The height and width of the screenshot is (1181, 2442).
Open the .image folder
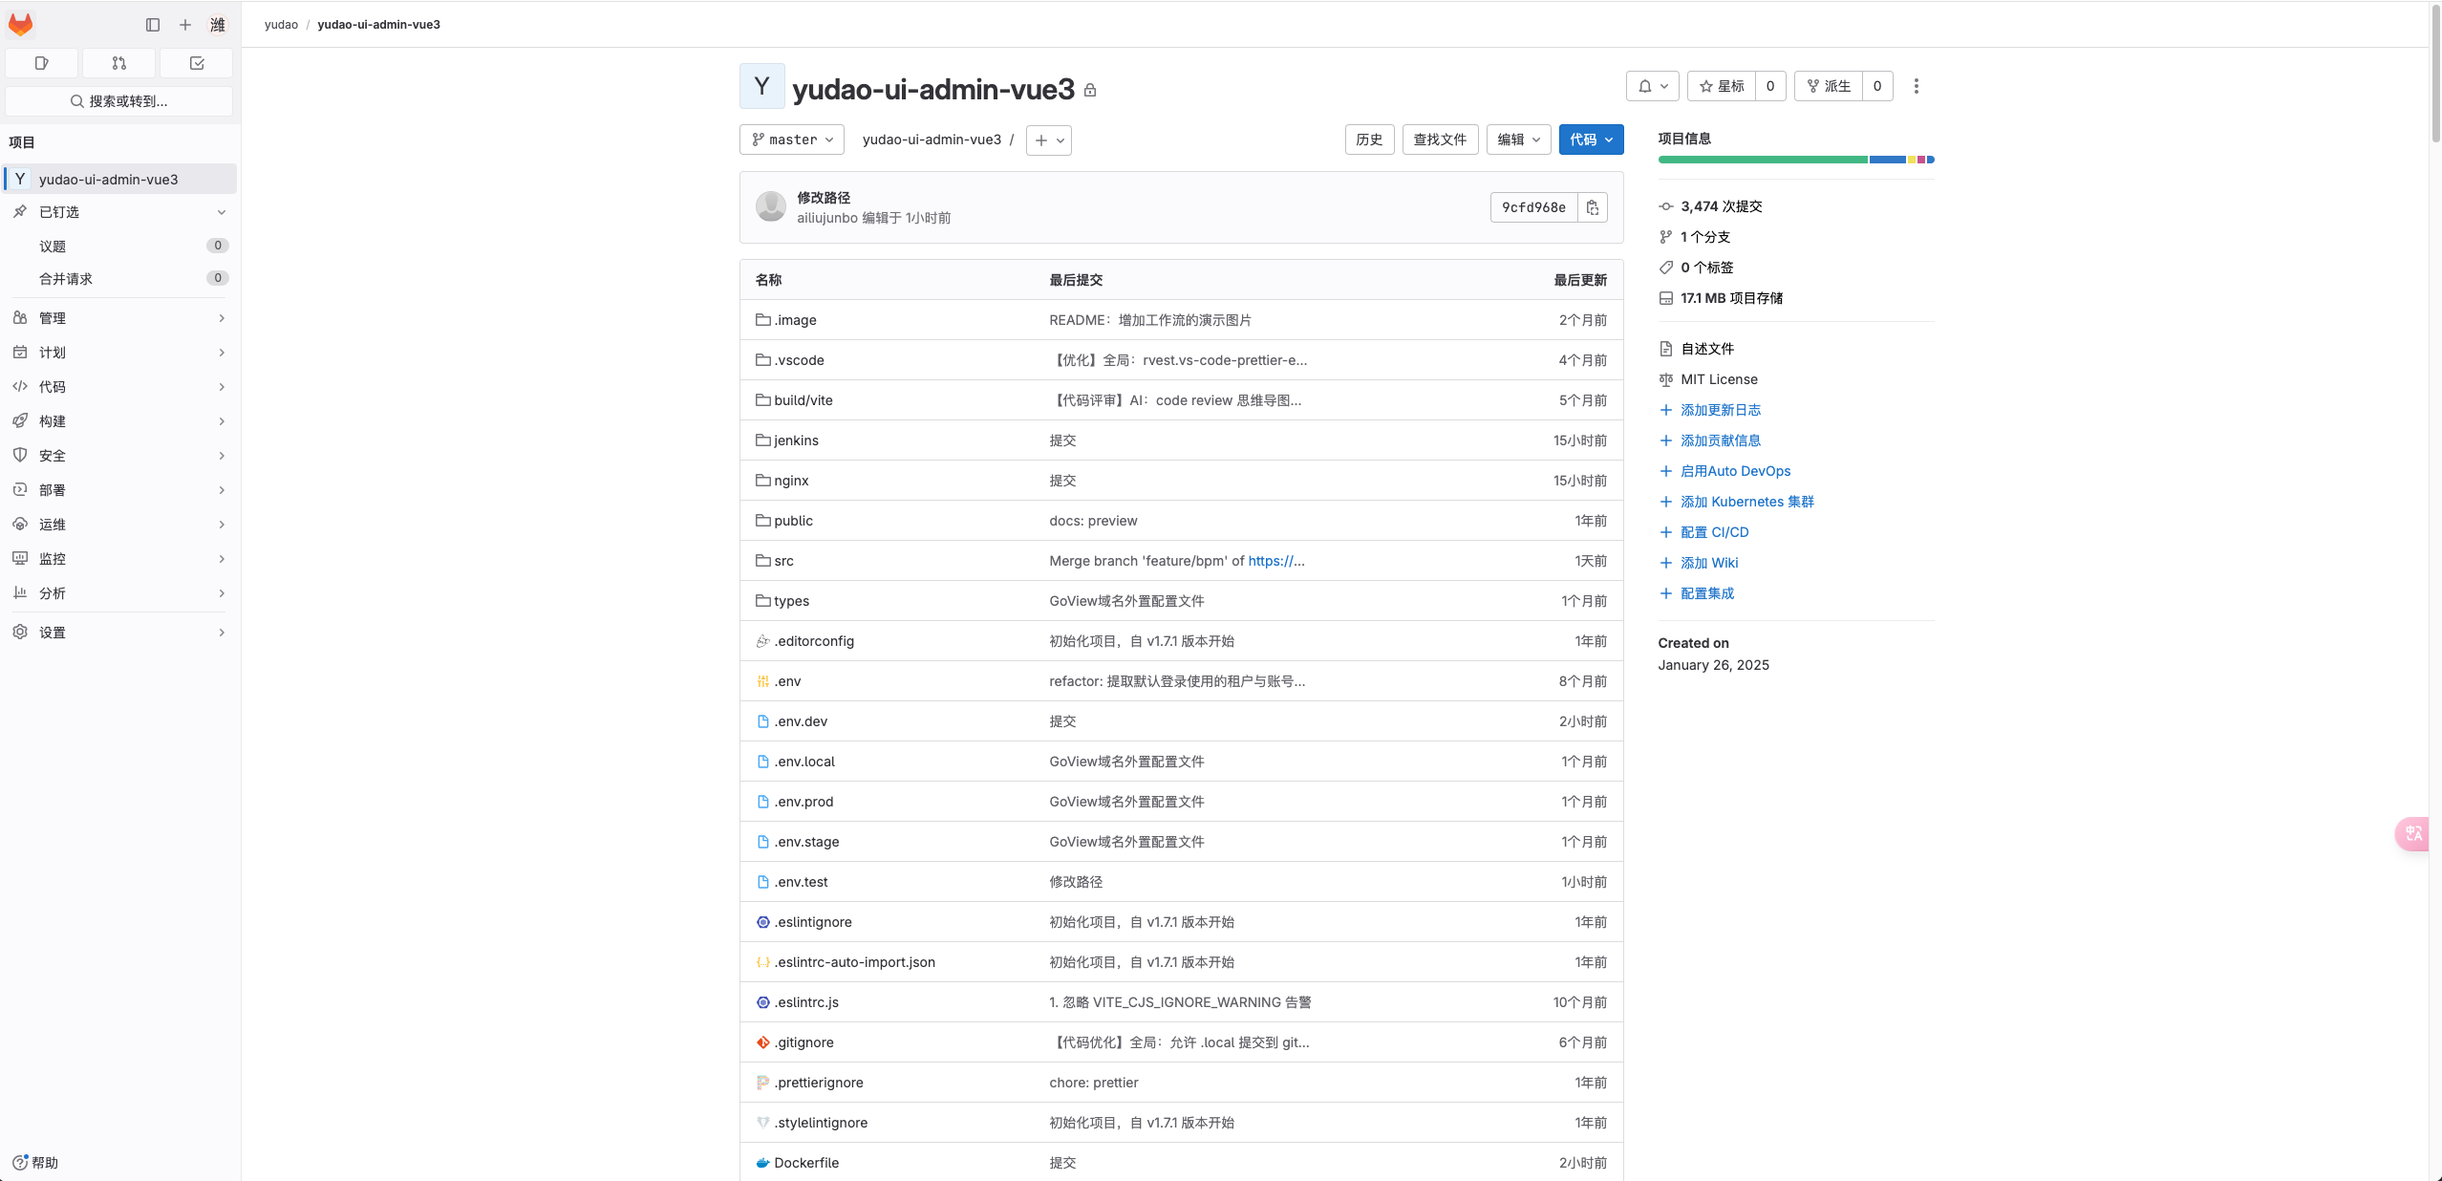pyautogui.click(x=795, y=320)
